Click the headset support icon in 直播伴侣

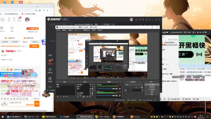[136, 19]
